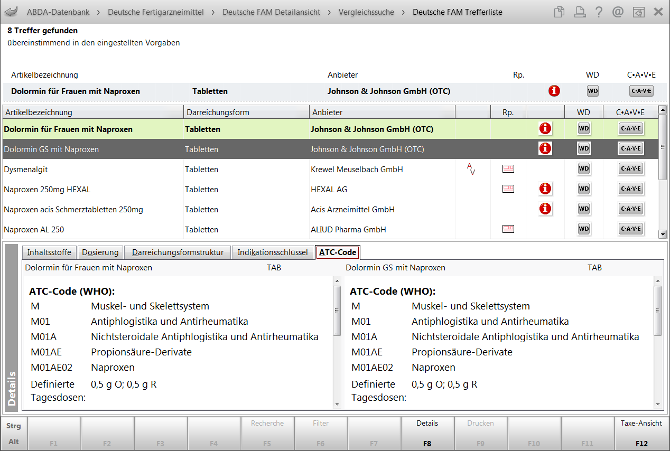Click the Filter F6 function button
The height and width of the screenshot is (451, 670).
pyautogui.click(x=321, y=433)
